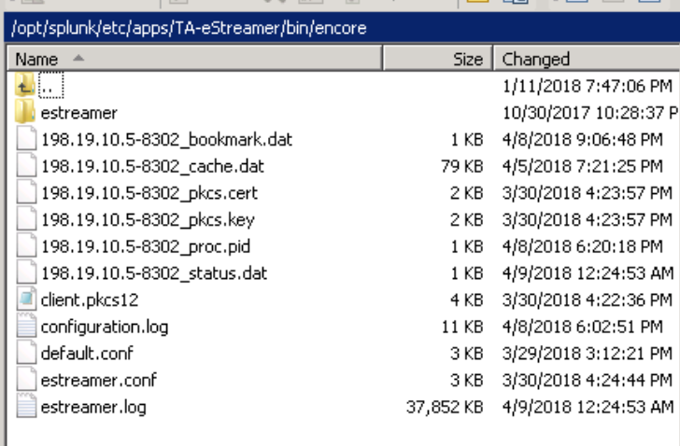Select the 198.19.10.5-8302_proc.pid file name
Screen dimensions: 680x446
tap(146, 246)
